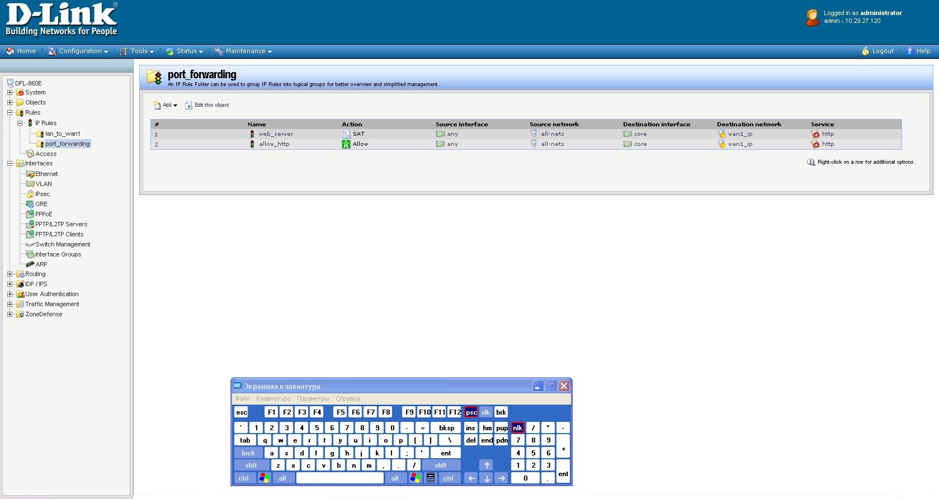The image size is (939, 499).
Task: Click the ARP icon in tree
Action: 30,264
